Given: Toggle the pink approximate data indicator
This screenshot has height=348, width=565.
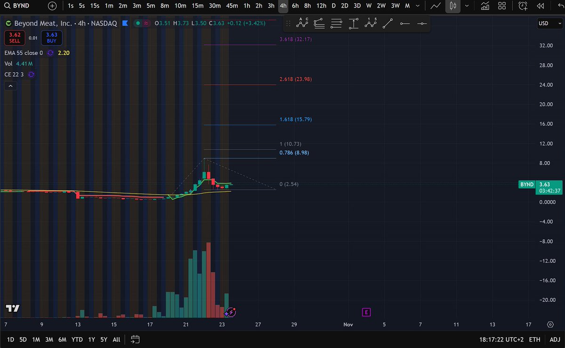Looking at the screenshot, I should pyautogui.click(x=146, y=23).
